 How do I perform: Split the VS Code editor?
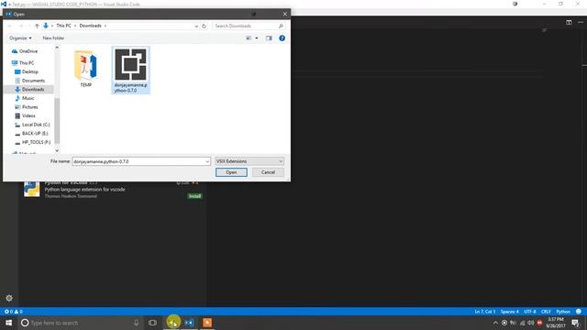coord(569,22)
